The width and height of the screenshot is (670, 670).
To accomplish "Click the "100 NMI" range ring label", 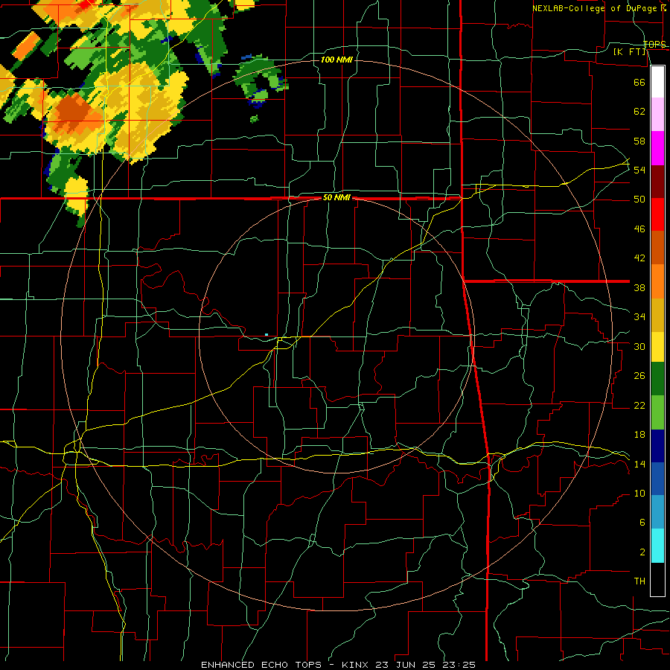I will [x=336, y=60].
